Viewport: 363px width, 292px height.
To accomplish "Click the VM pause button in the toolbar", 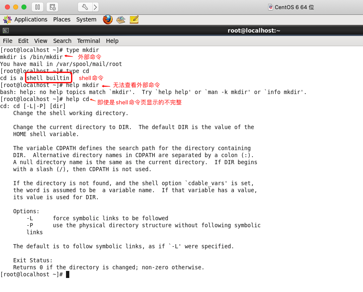I will click(38, 7).
